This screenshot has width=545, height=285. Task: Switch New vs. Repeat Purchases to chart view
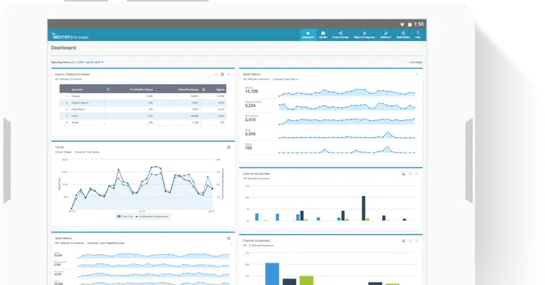pos(216,74)
